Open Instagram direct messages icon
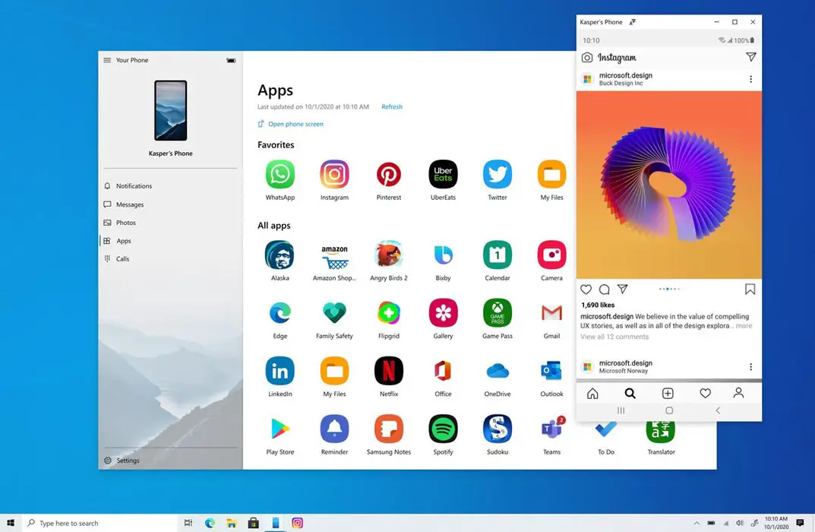Screen dimensions: 815x532 751,57
